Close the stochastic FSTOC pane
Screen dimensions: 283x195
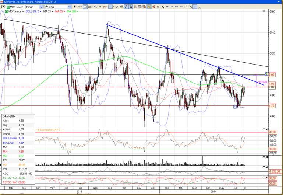(x=267, y=177)
